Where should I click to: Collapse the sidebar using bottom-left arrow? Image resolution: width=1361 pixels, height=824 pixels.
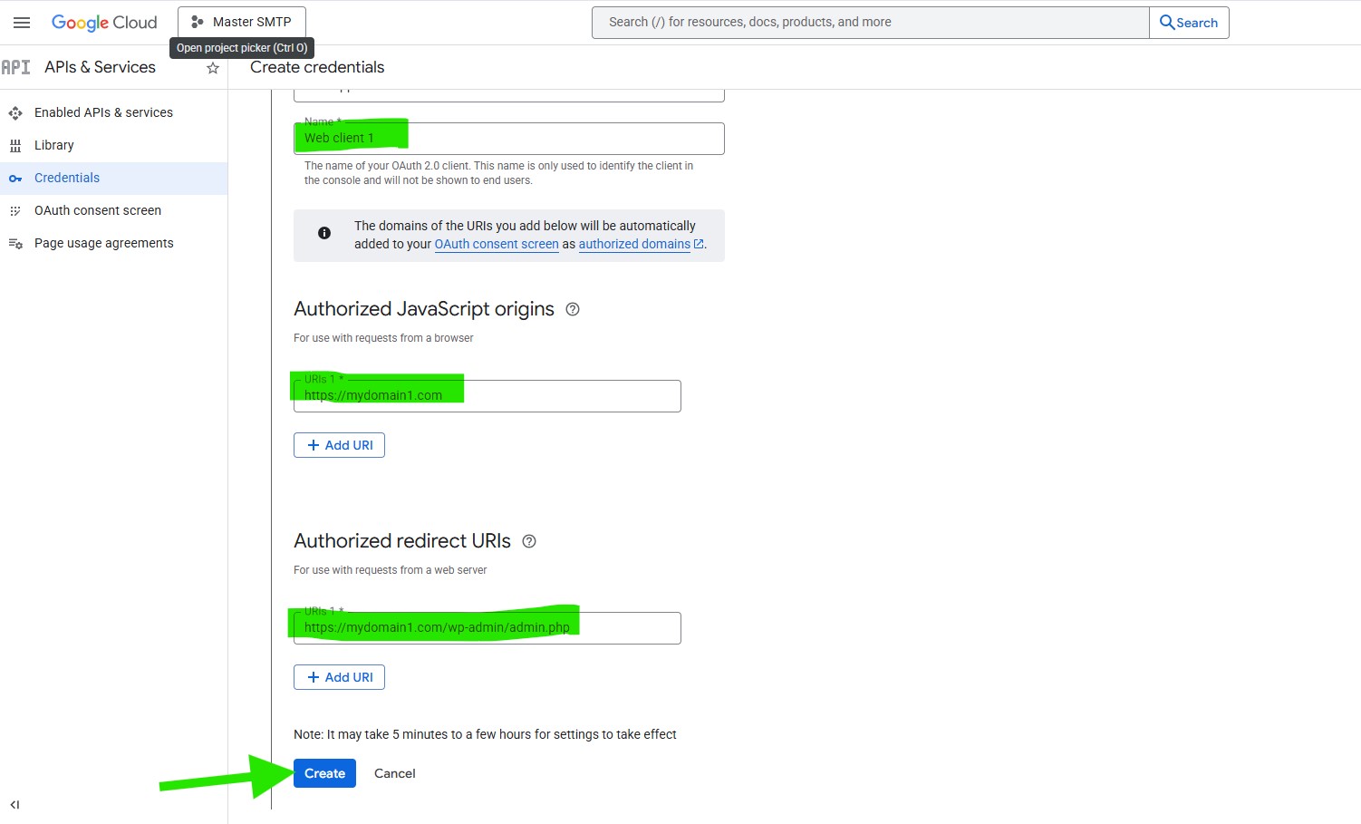pos(14,804)
